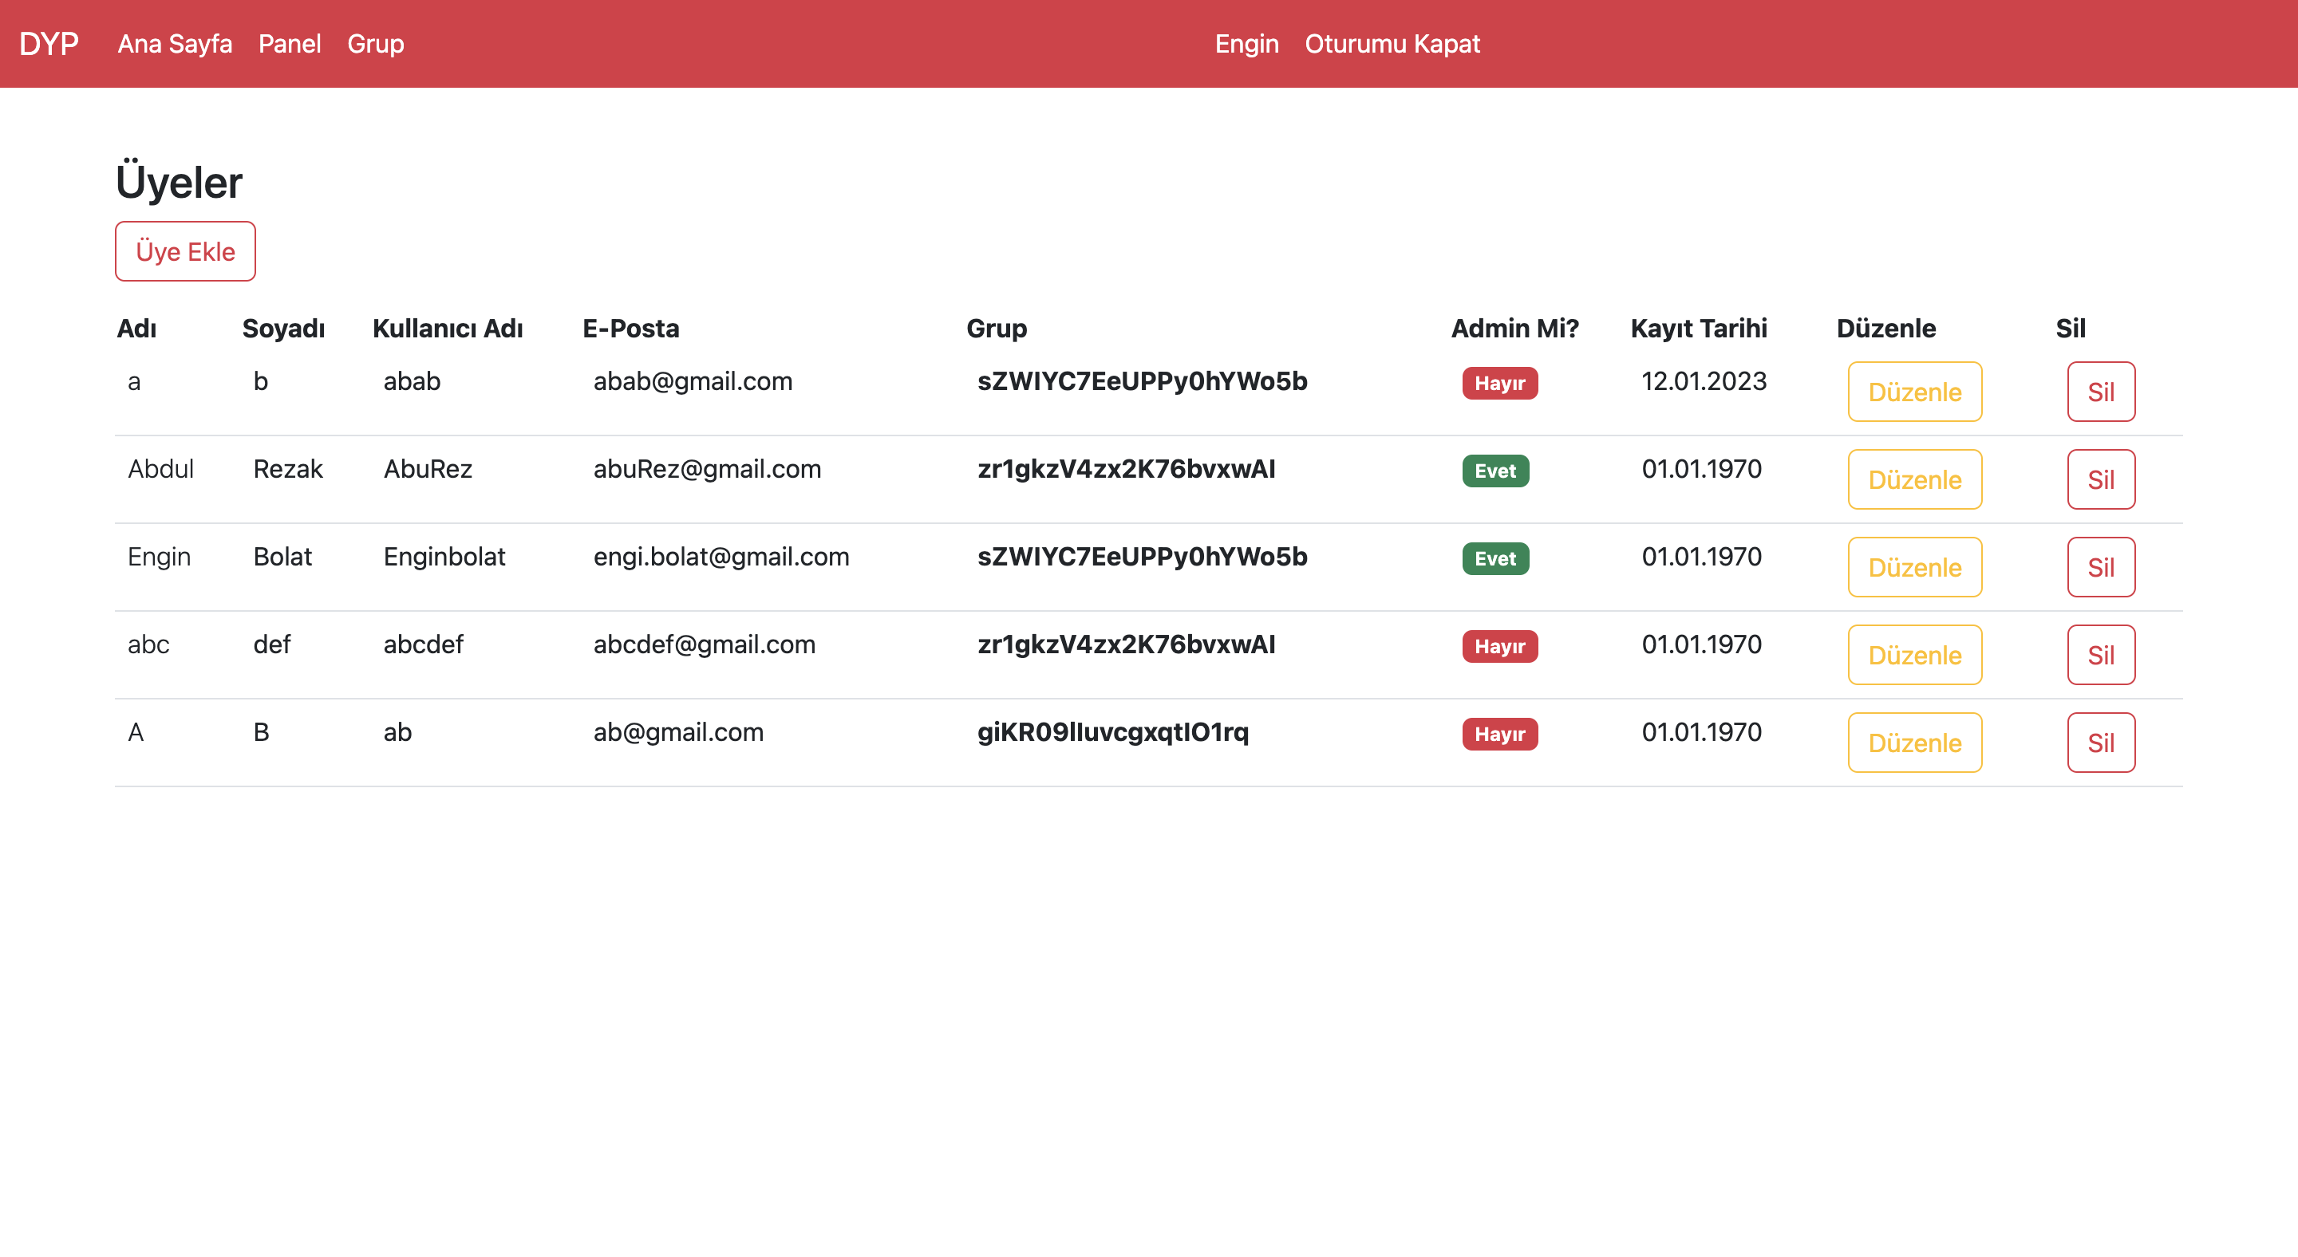Click Oturumu Kapat to log out
Viewport: 2298px width, 1257px height.
click(x=1392, y=44)
